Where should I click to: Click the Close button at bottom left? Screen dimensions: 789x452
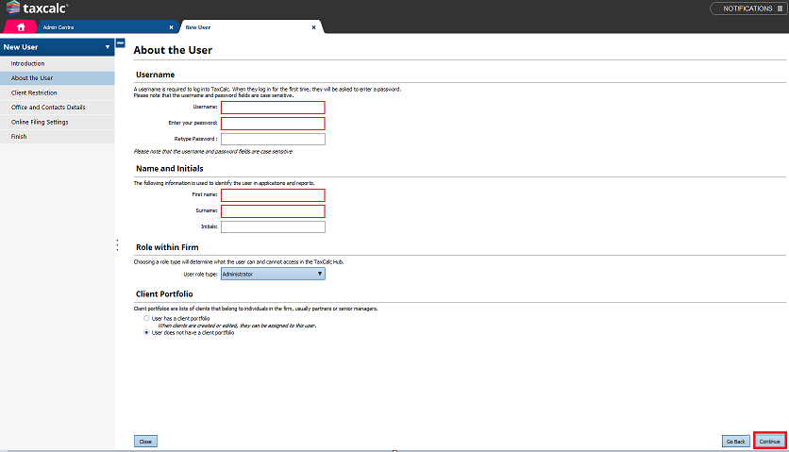coord(145,441)
